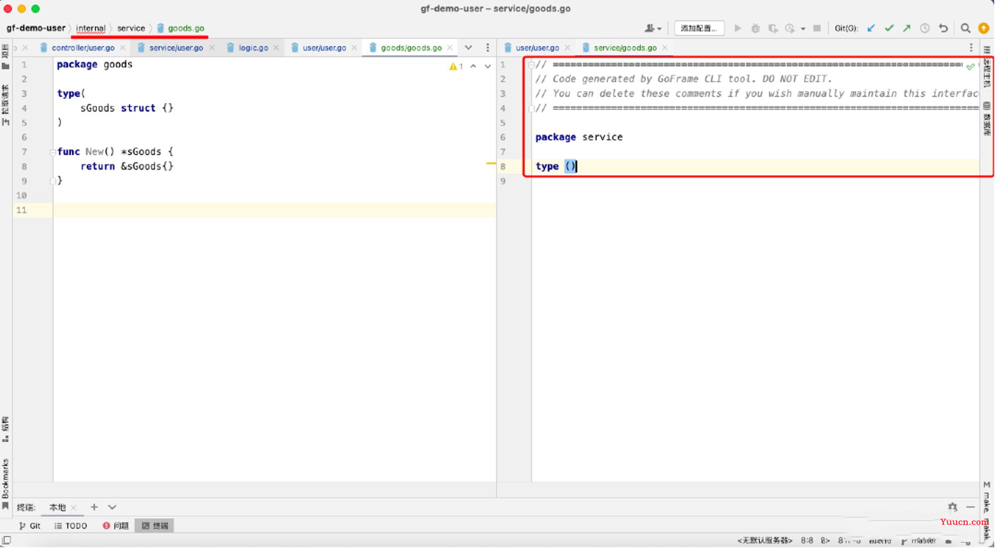Toggle Project tool window in left sidebar
995x549 pixels.
click(x=5, y=57)
